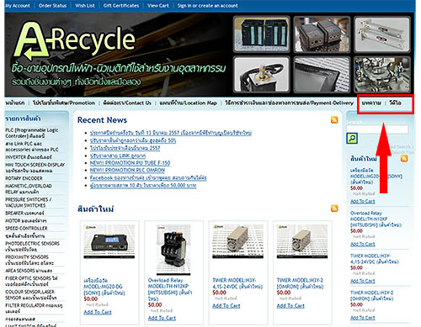Open banner thumbnail of pneumatic cylinders
The image size is (421, 327).
pyautogui.click(x=382, y=34)
